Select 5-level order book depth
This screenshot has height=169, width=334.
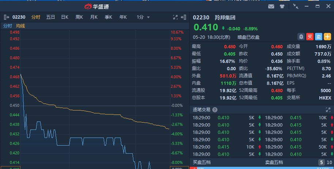pos(322,162)
